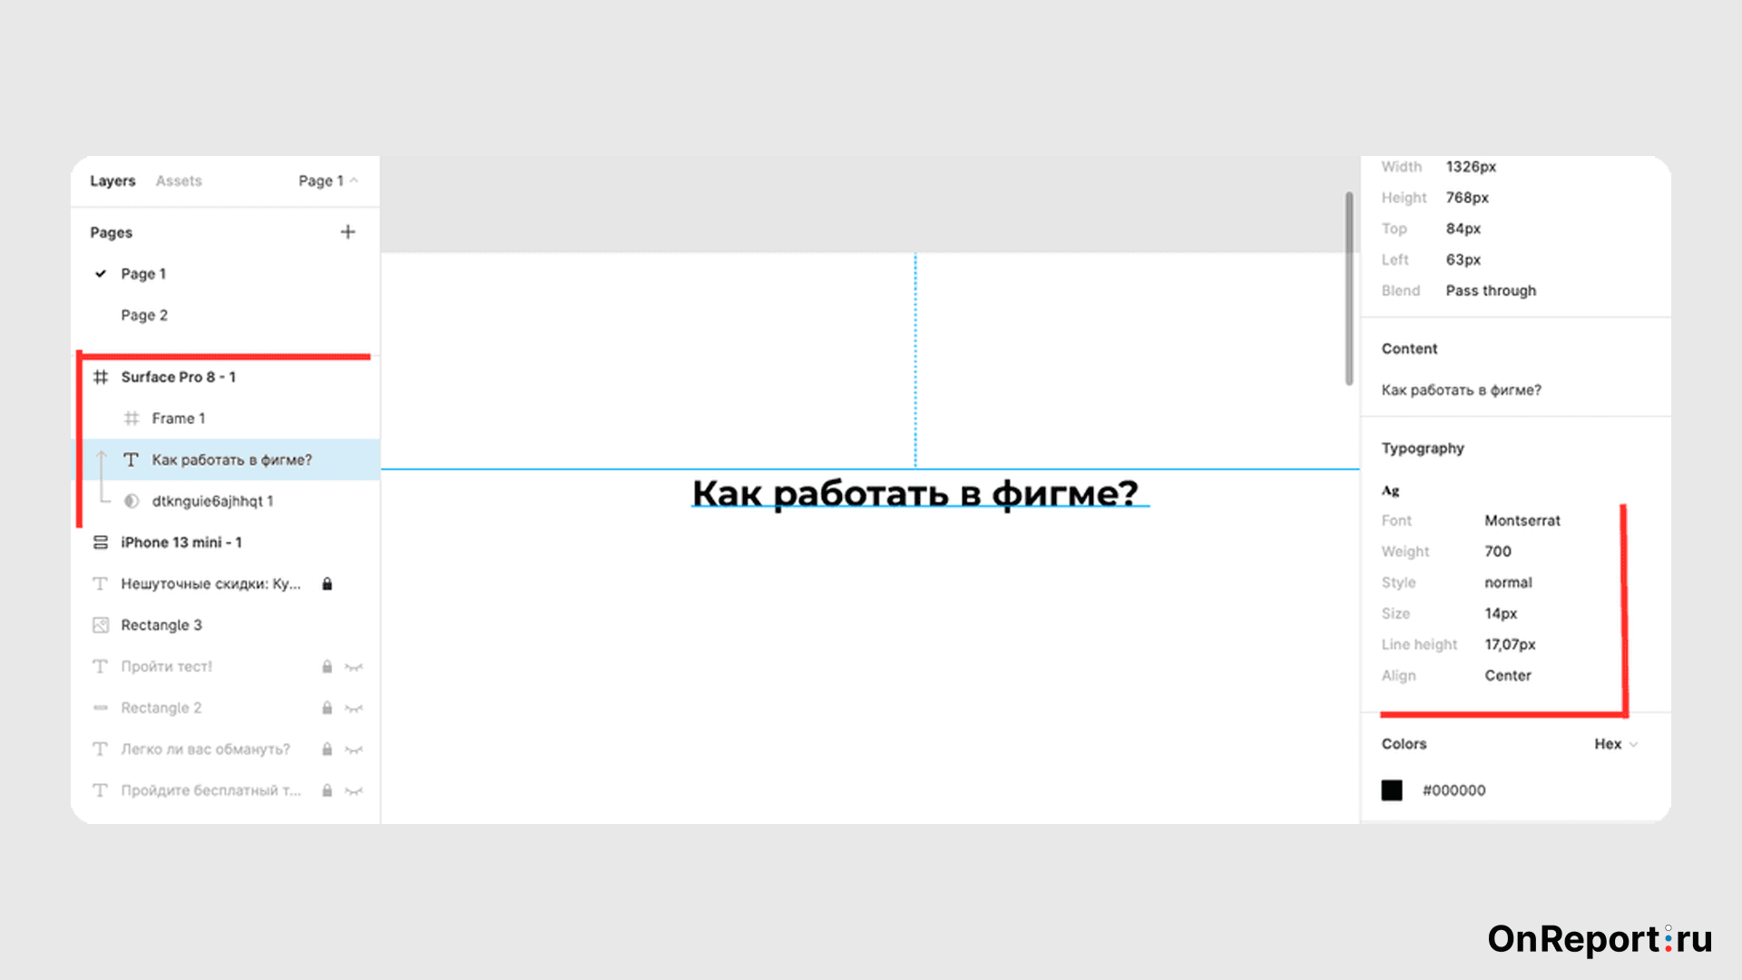Unlock the Нешуточные скидки layer
This screenshot has height=980, width=1742.
pyautogui.click(x=328, y=583)
